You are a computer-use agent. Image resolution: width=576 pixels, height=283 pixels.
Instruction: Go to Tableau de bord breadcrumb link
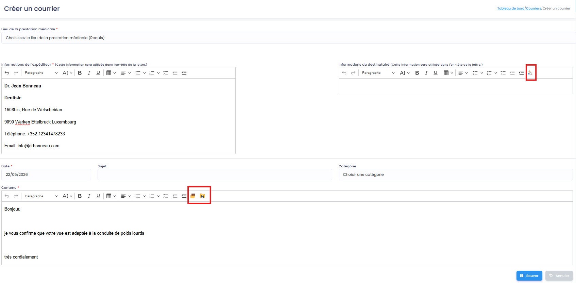pyautogui.click(x=511, y=9)
